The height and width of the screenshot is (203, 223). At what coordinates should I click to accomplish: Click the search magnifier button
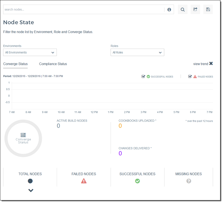[183, 10]
